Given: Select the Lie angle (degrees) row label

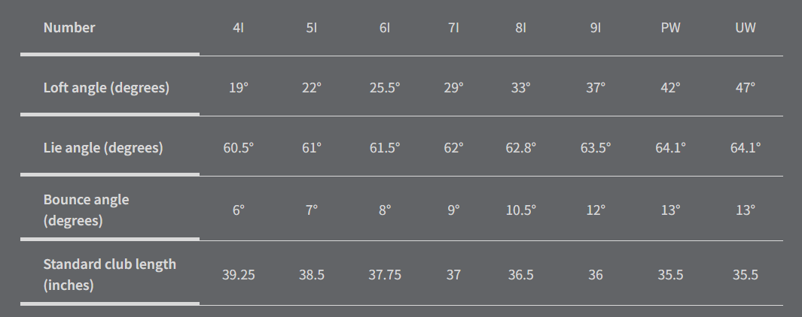Looking at the screenshot, I should pos(103,147).
